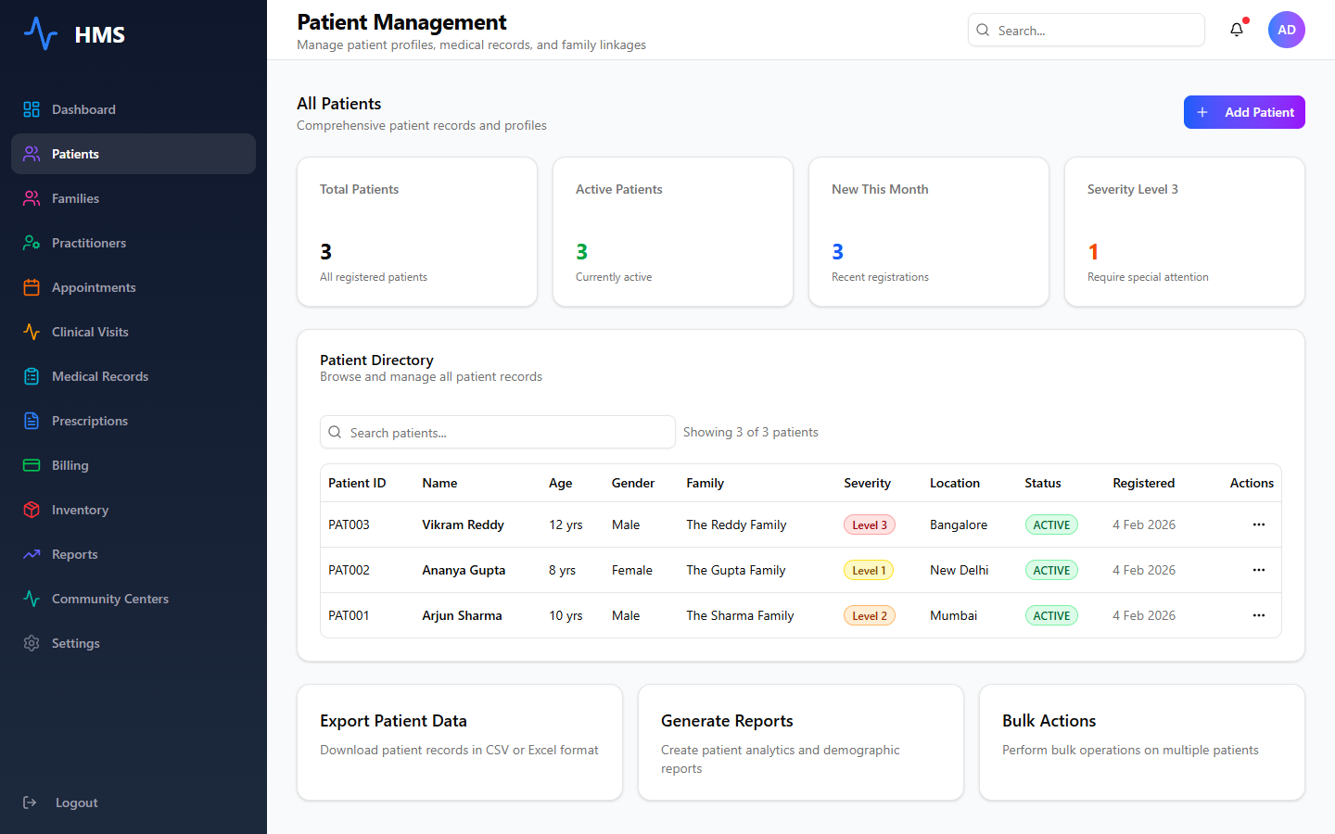The image size is (1335, 834).
Task: Click patient ID PAT003
Action: 349,524
